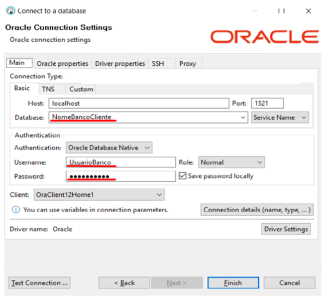The image size is (323, 296).
Task: Open the Driver properties tab
Action: (x=120, y=63)
